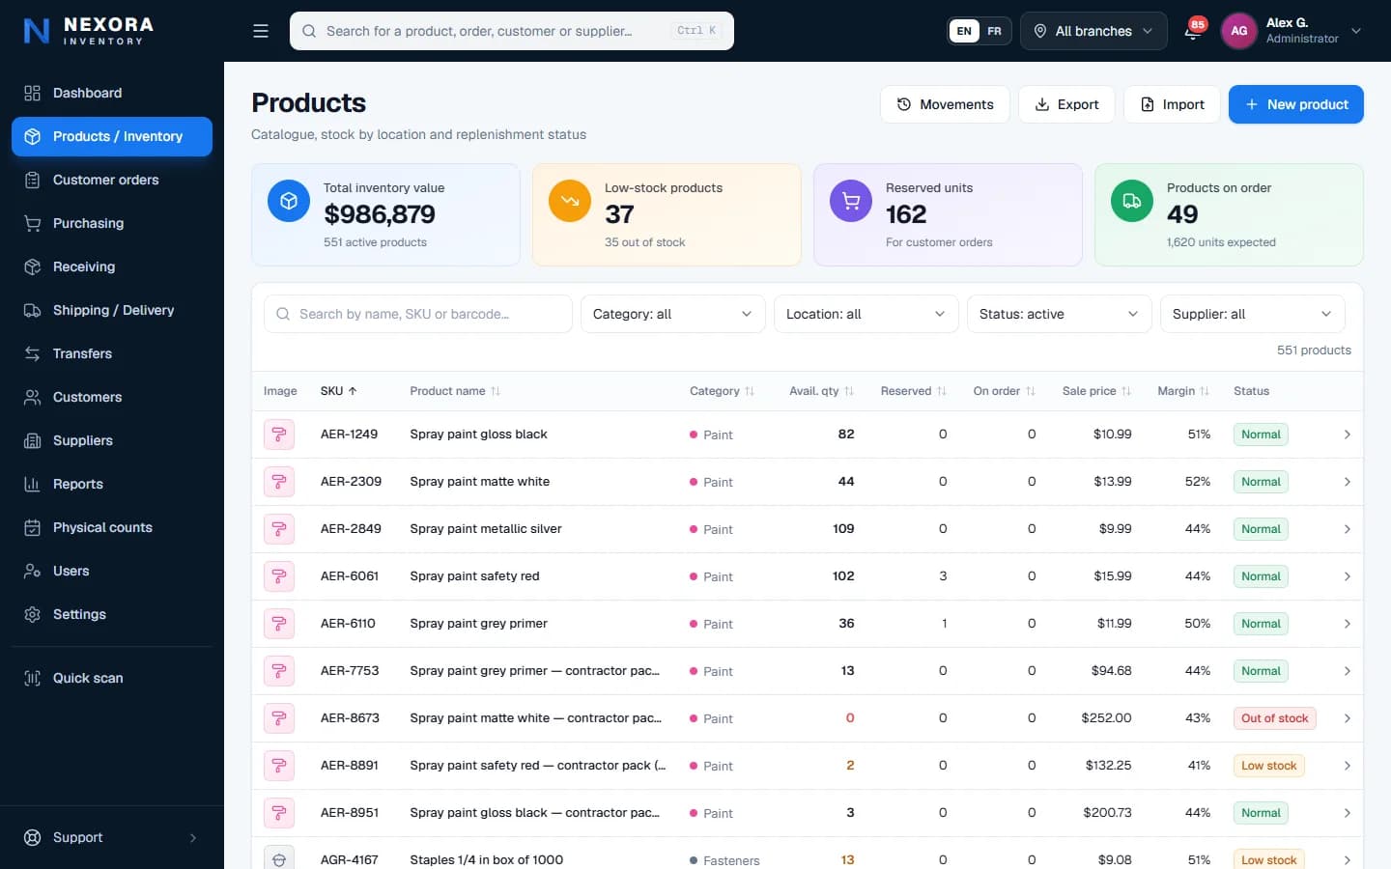Open the All branches dropdown
This screenshot has width=1391, height=869.
(1093, 31)
